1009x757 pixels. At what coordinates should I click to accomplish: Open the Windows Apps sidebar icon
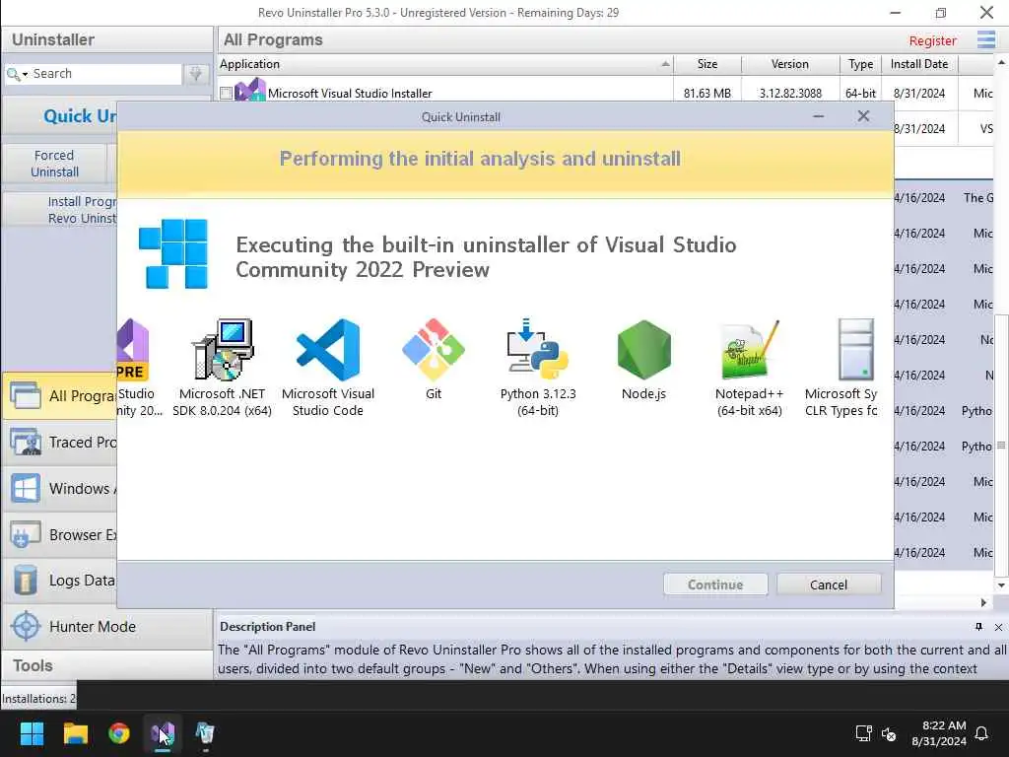(x=26, y=489)
